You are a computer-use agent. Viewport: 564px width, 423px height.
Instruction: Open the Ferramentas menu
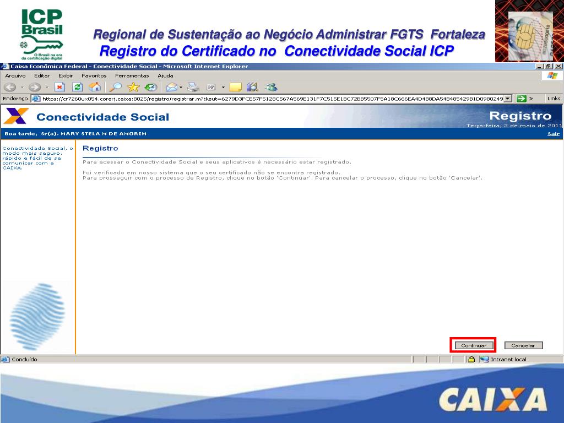coord(132,75)
